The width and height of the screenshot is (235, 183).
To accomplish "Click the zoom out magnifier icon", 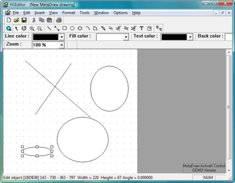I will pyautogui.click(x=40, y=28).
